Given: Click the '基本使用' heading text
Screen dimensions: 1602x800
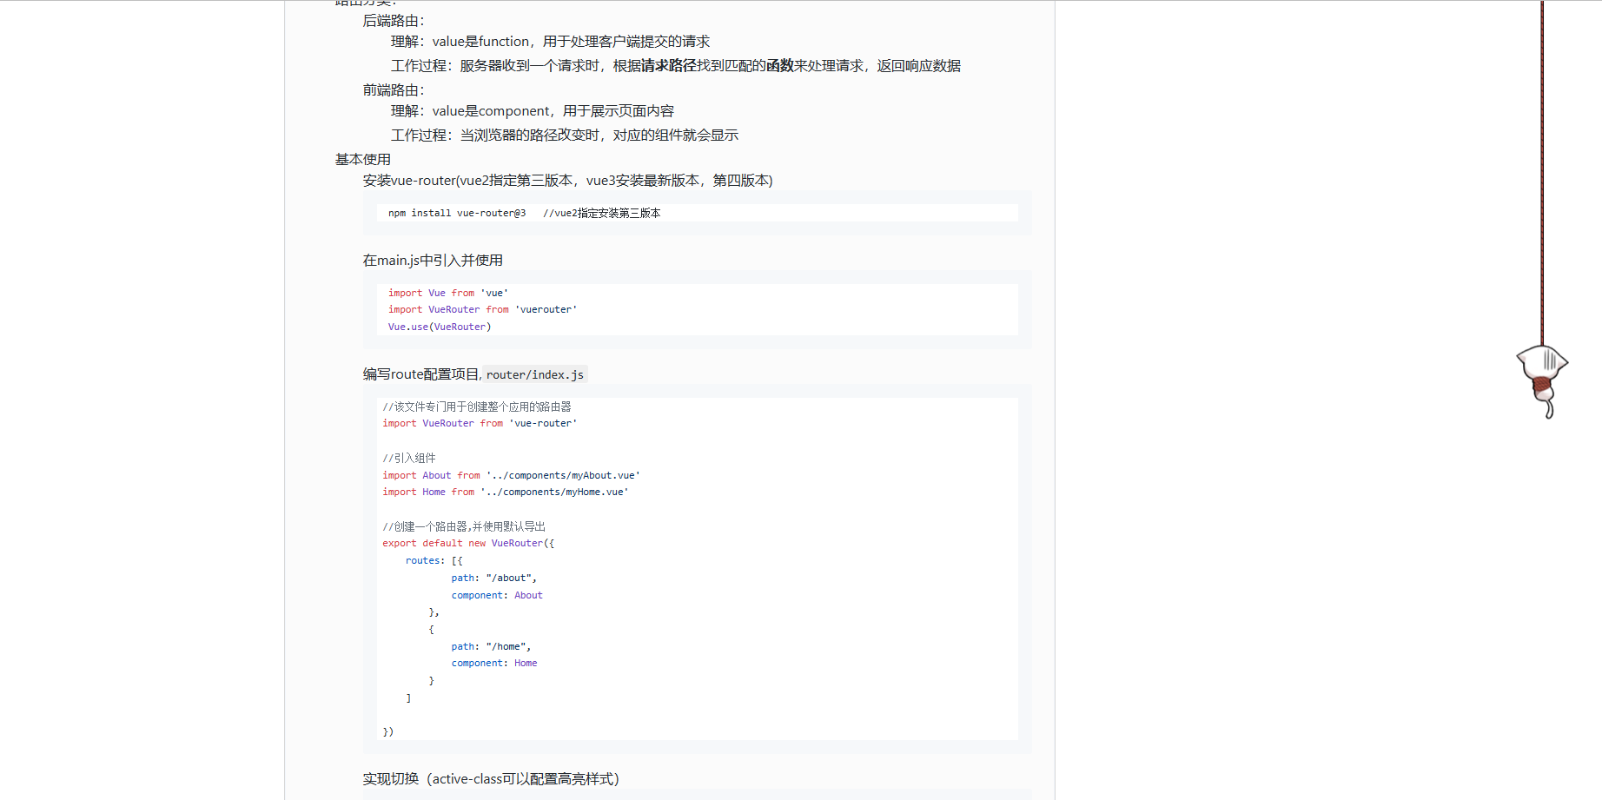Looking at the screenshot, I should coord(363,160).
